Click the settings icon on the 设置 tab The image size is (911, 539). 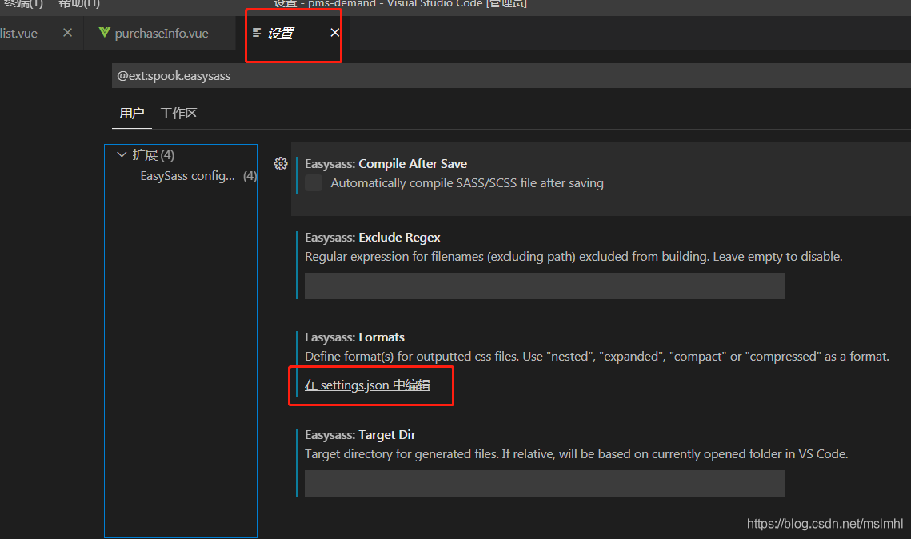pos(257,33)
